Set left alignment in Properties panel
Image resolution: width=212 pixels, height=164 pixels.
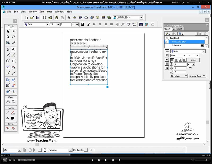tap(172, 60)
